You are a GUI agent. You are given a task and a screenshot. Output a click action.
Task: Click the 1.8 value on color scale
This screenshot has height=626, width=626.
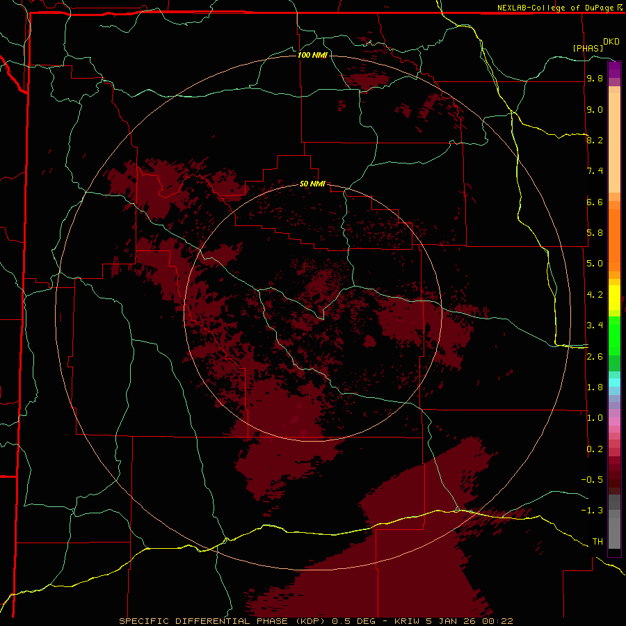tap(595, 387)
